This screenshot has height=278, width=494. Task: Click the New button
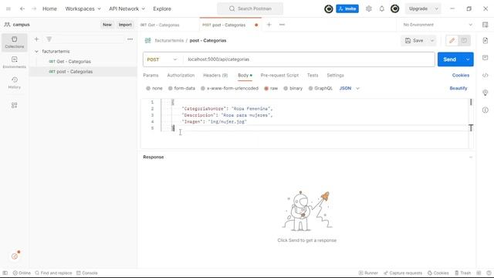[107, 25]
